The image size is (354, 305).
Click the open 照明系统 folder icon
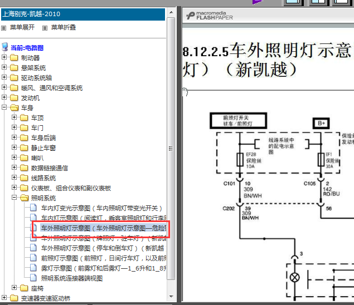(x=24, y=198)
